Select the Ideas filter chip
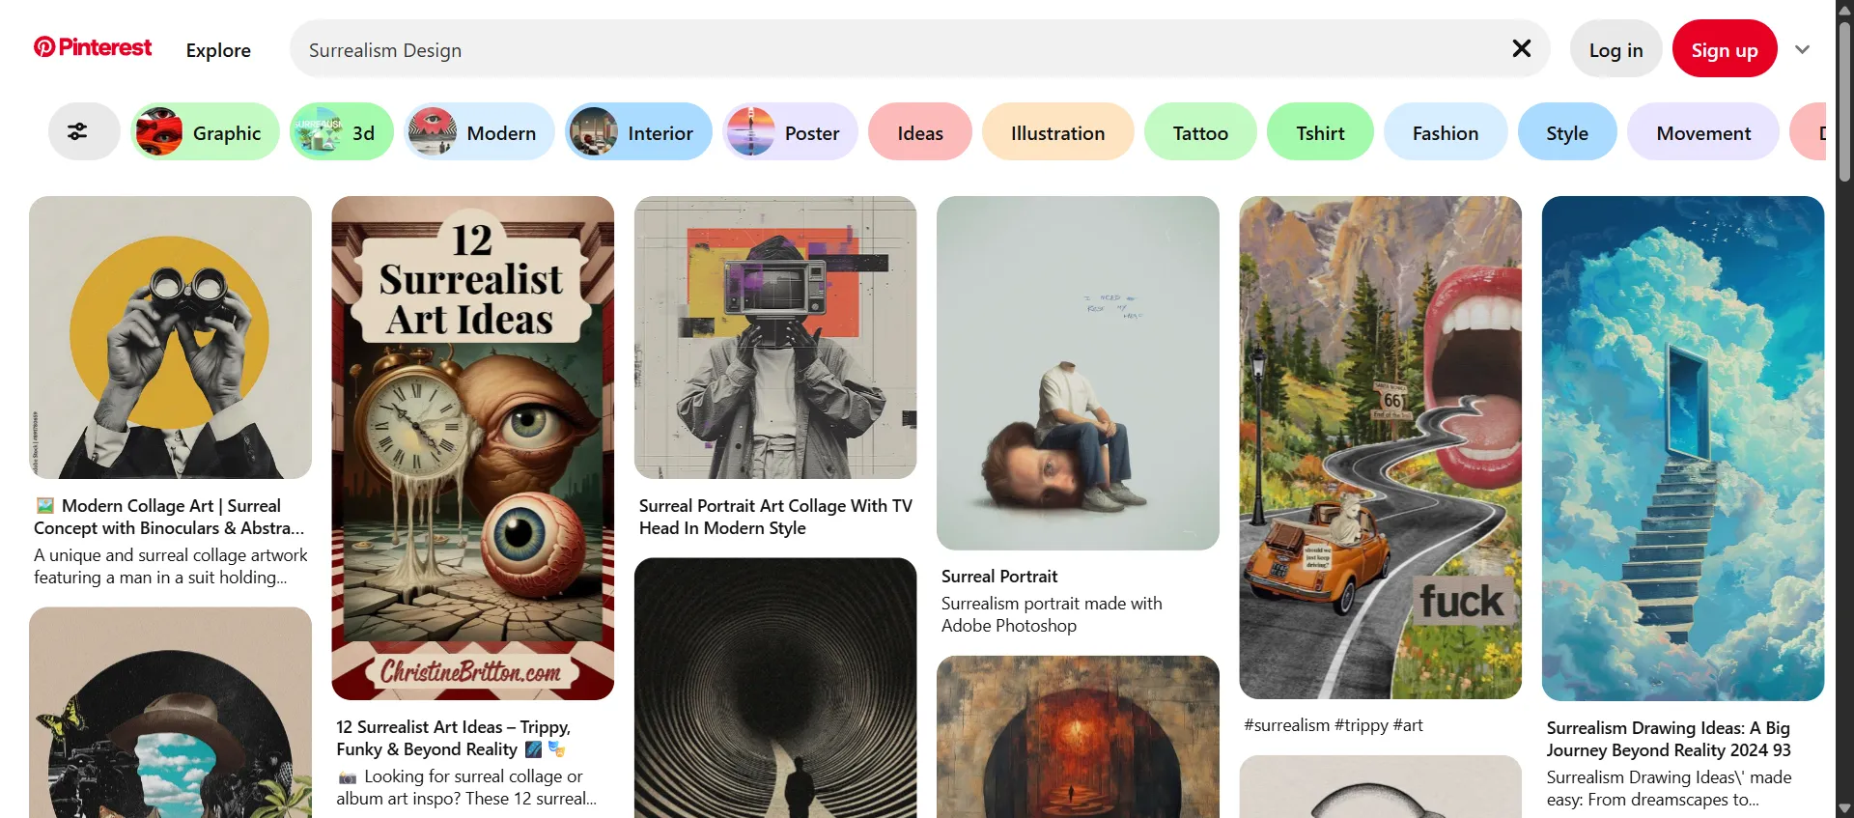This screenshot has width=1854, height=818. 920,132
